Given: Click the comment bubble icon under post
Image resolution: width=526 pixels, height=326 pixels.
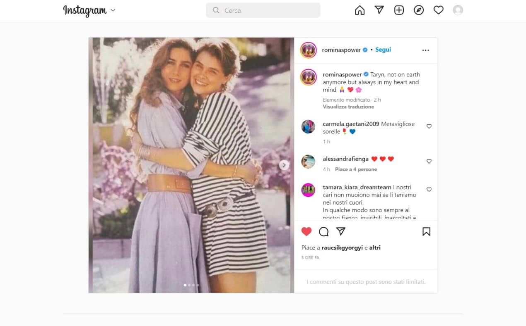Looking at the screenshot, I should [x=323, y=232].
